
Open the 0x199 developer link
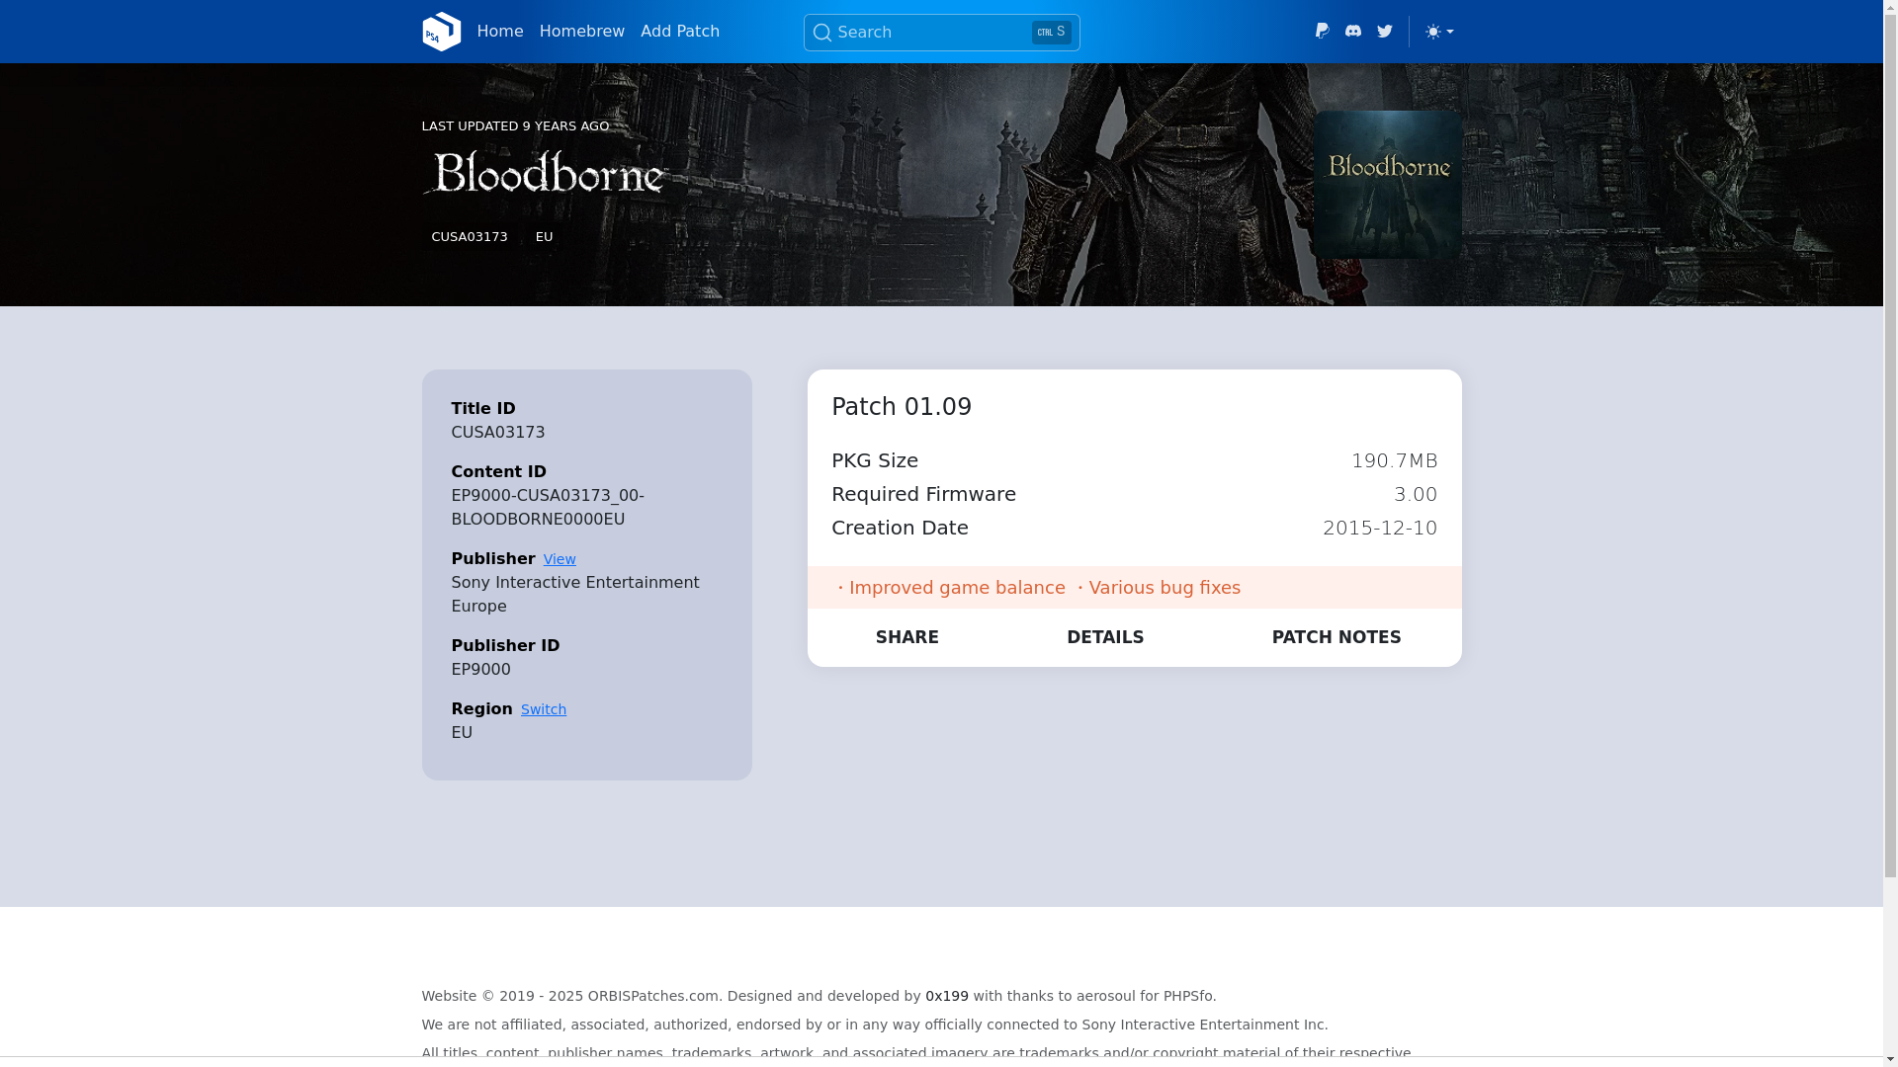[x=947, y=996]
